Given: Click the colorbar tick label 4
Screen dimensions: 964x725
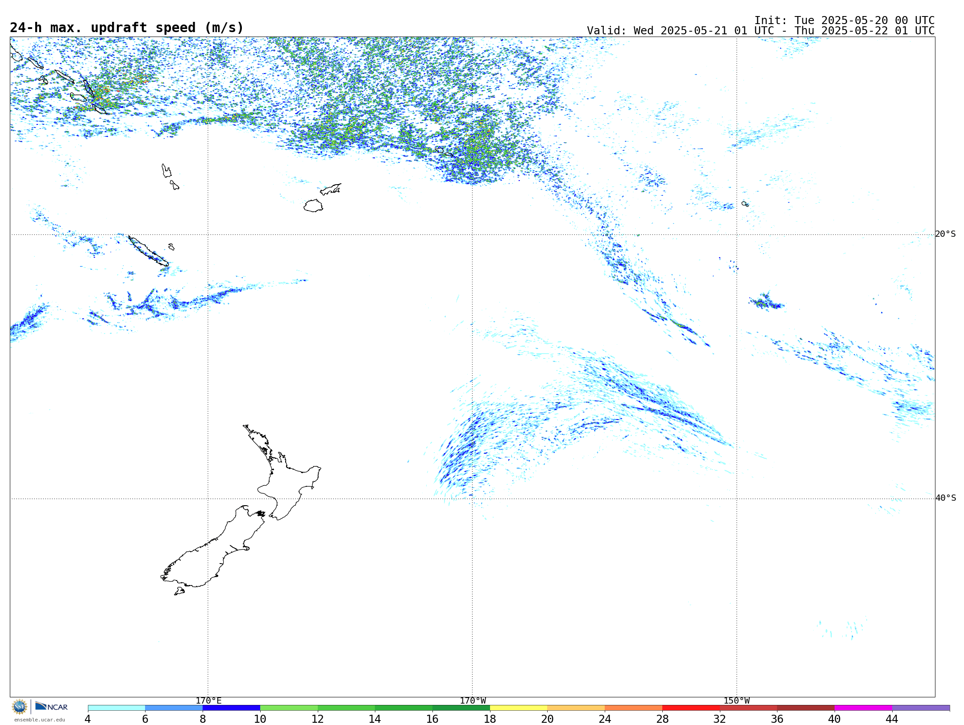Looking at the screenshot, I should pos(88,719).
